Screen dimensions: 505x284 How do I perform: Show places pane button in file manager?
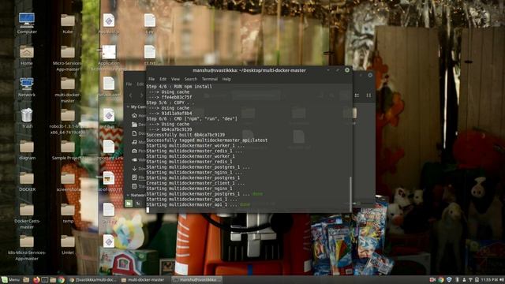coord(129,204)
